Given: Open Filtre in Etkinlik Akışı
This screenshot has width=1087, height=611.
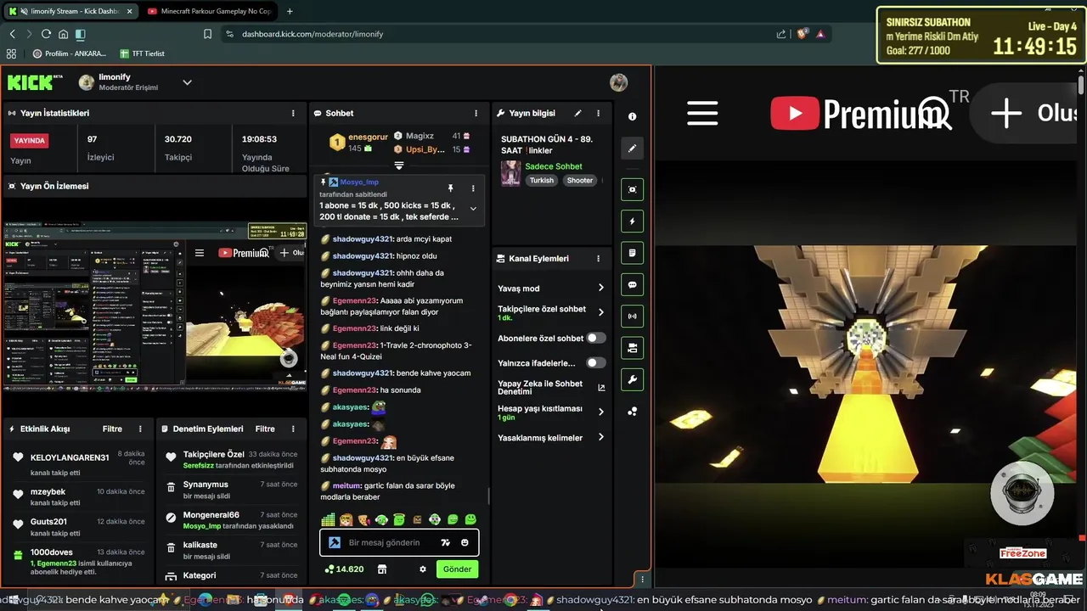Looking at the screenshot, I should tap(112, 429).
